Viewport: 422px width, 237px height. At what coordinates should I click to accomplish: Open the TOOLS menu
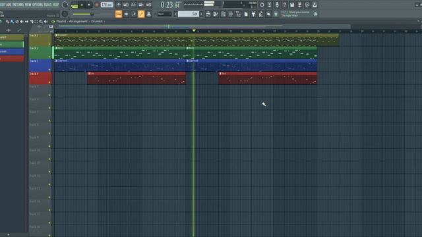[x=48, y=5]
